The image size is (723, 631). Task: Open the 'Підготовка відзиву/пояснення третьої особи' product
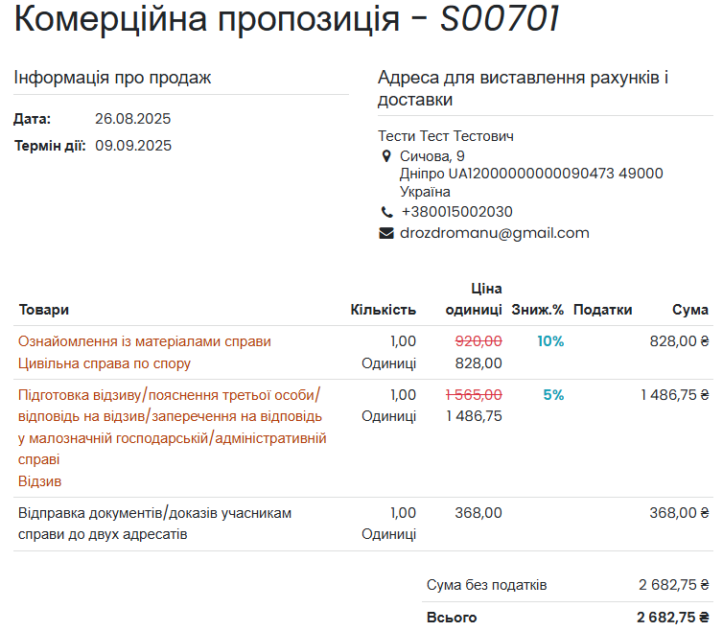pos(169,395)
